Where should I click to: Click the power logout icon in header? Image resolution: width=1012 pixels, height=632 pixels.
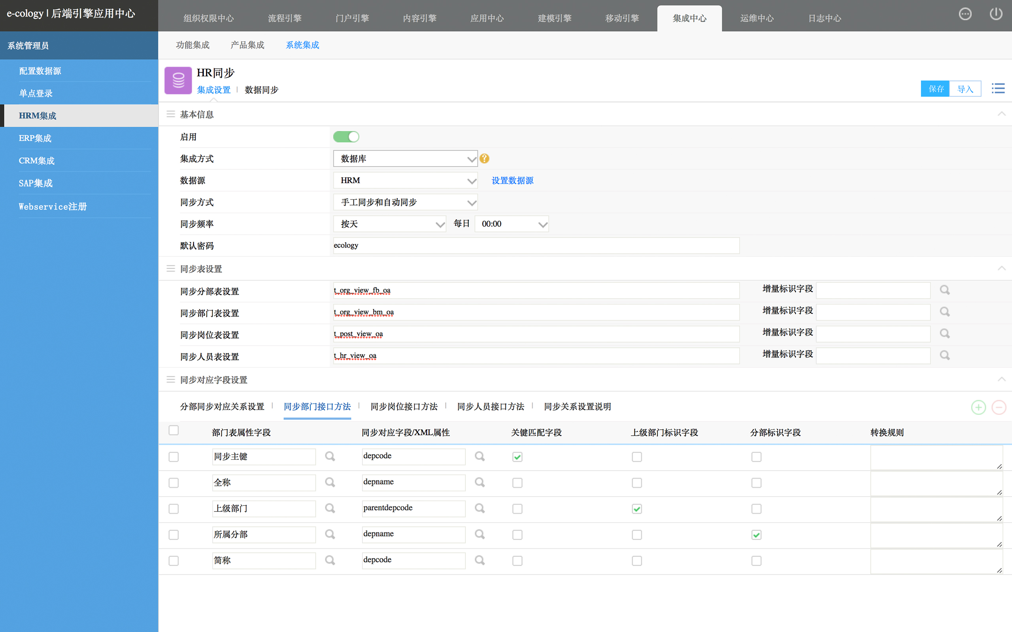[x=996, y=14]
